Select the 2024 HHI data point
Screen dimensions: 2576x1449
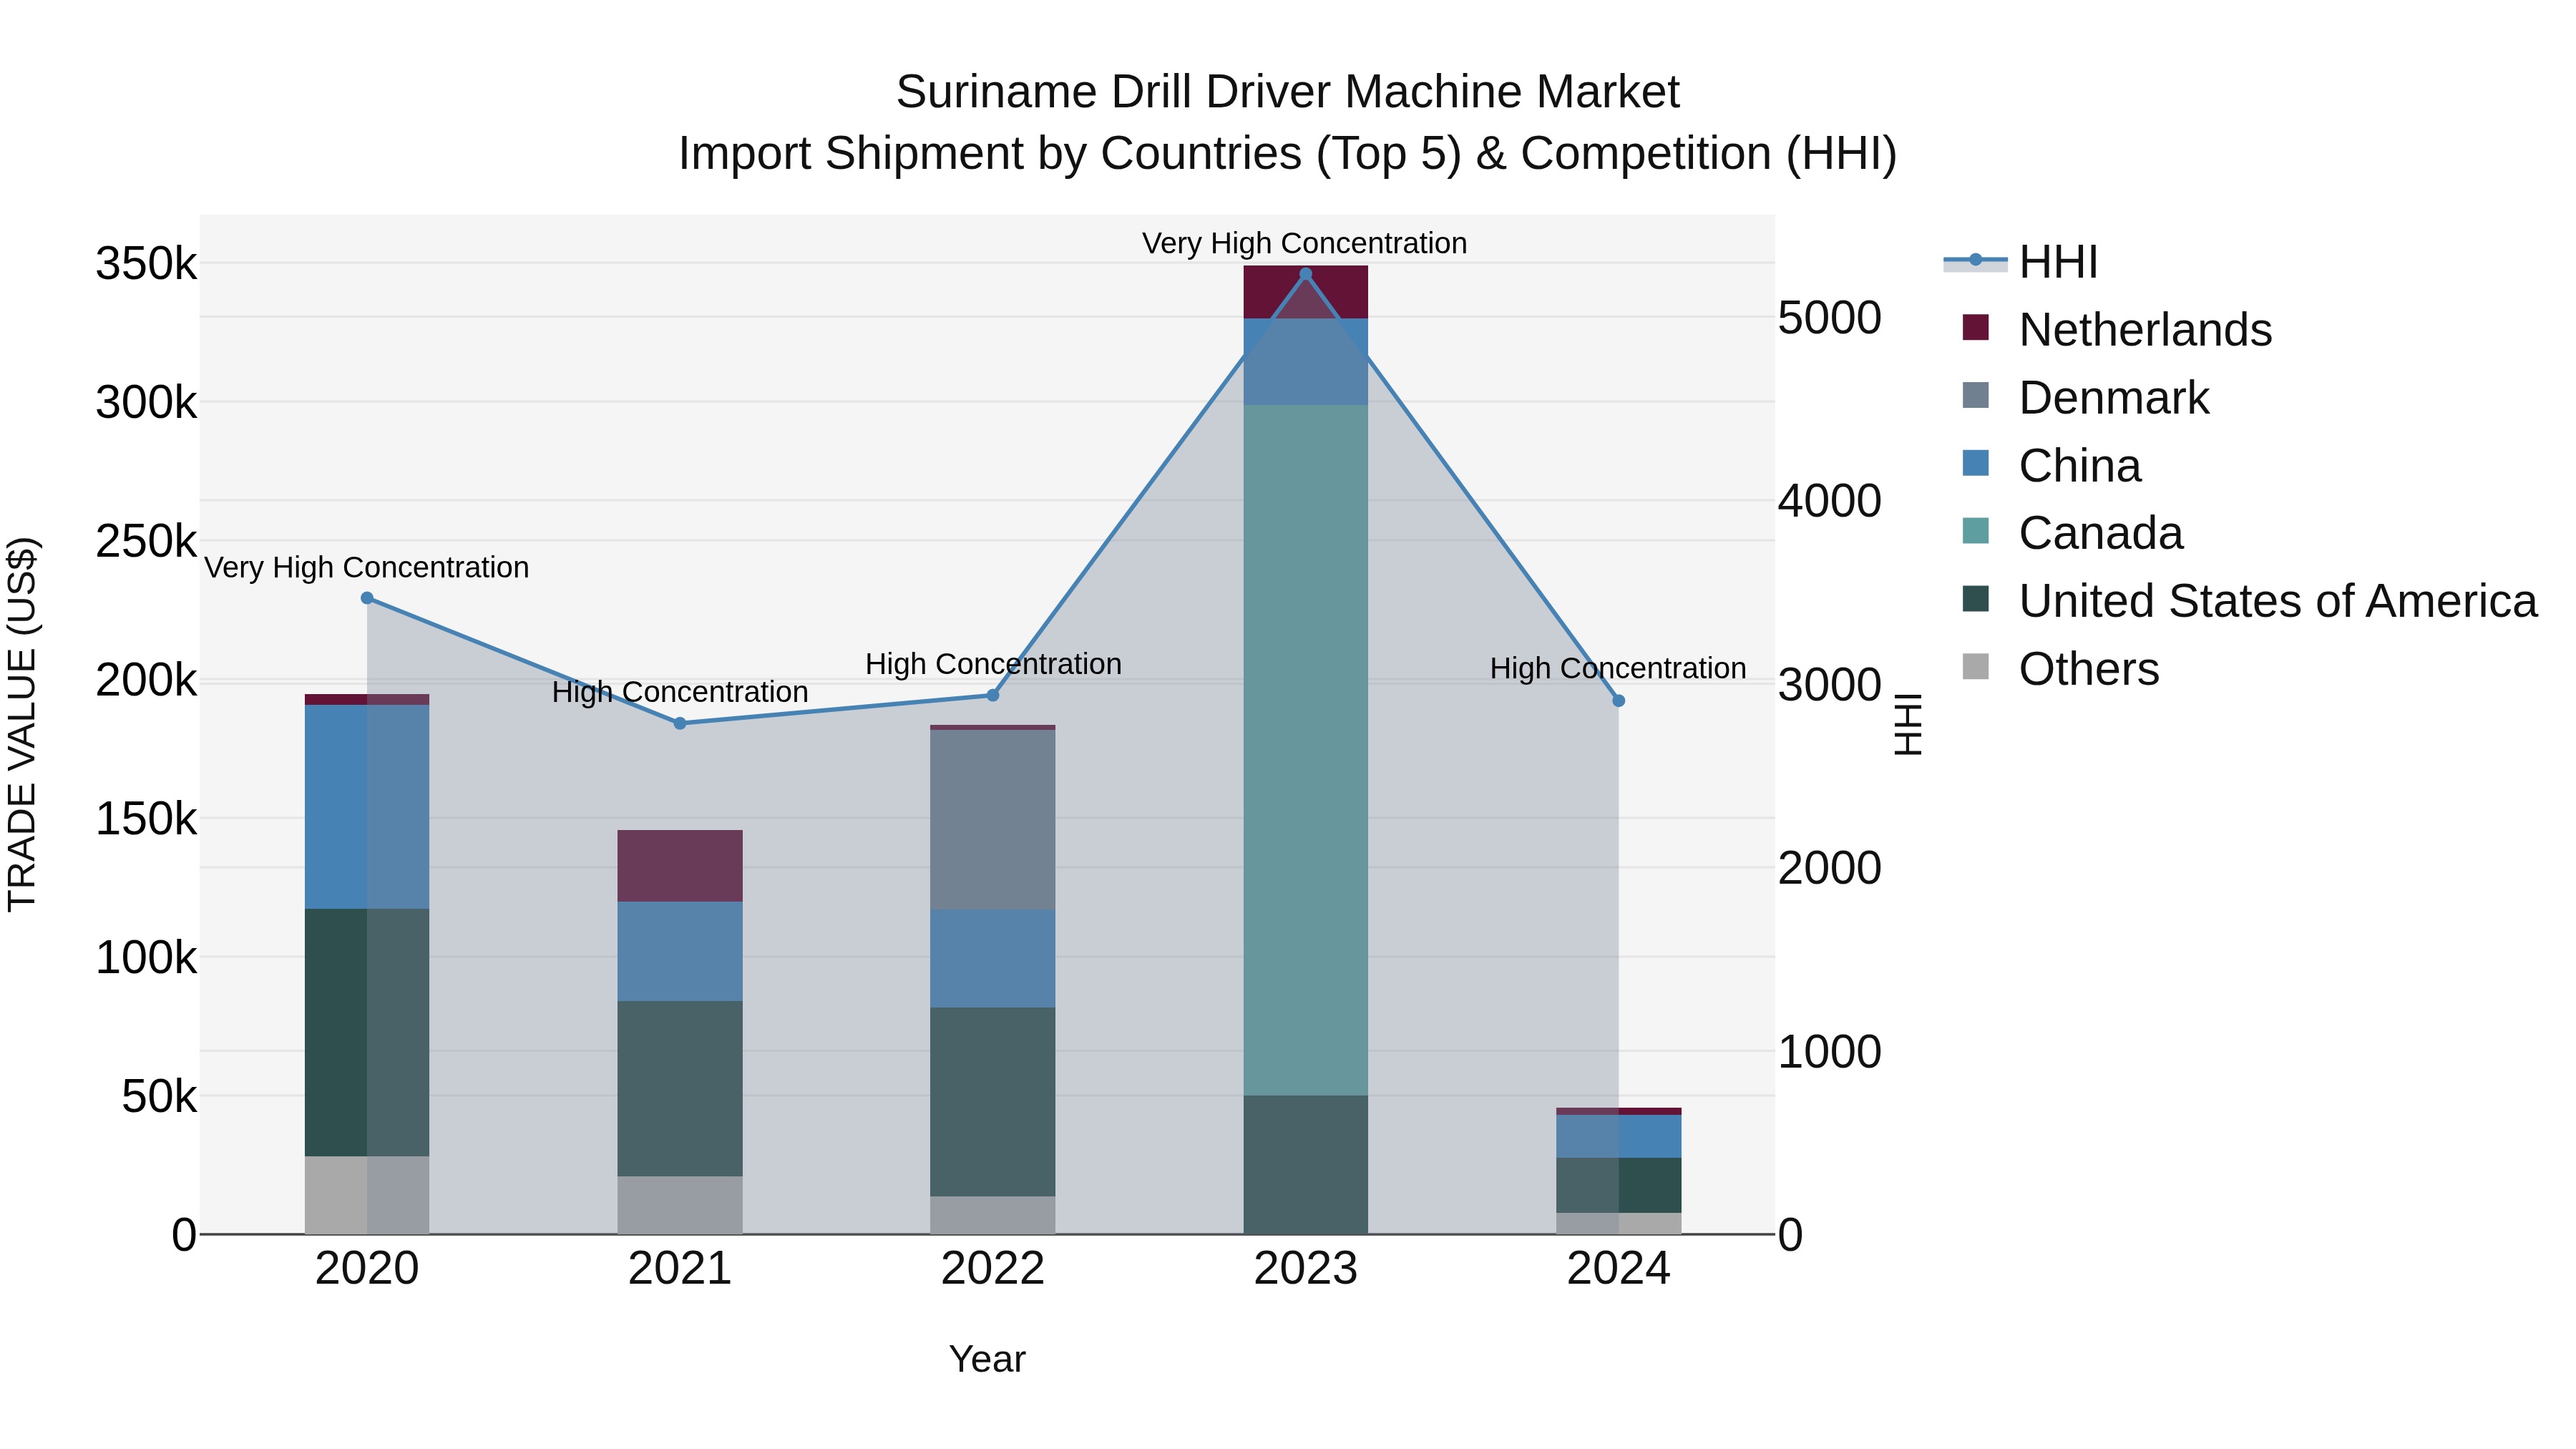[x=1619, y=701]
